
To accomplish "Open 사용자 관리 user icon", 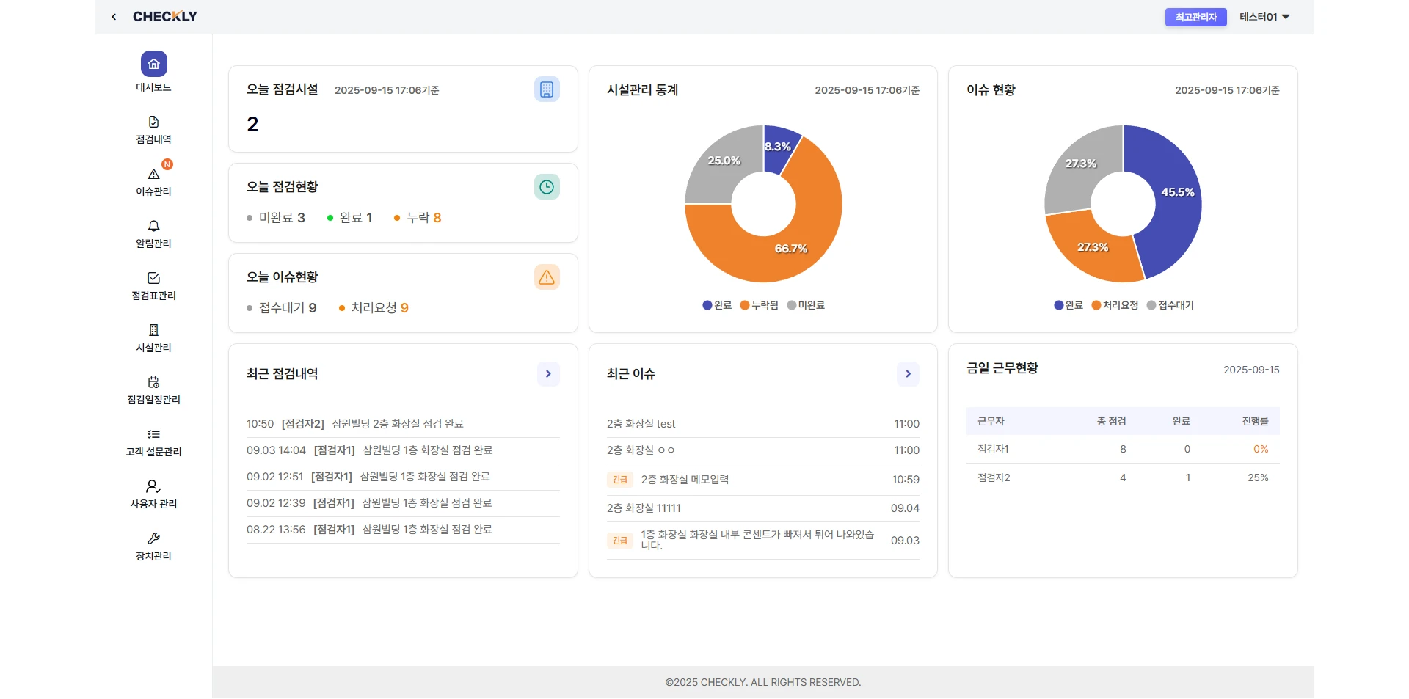I will click(153, 486).
